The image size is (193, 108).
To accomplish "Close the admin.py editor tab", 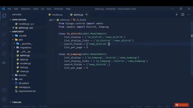I will tap(87, 15).
